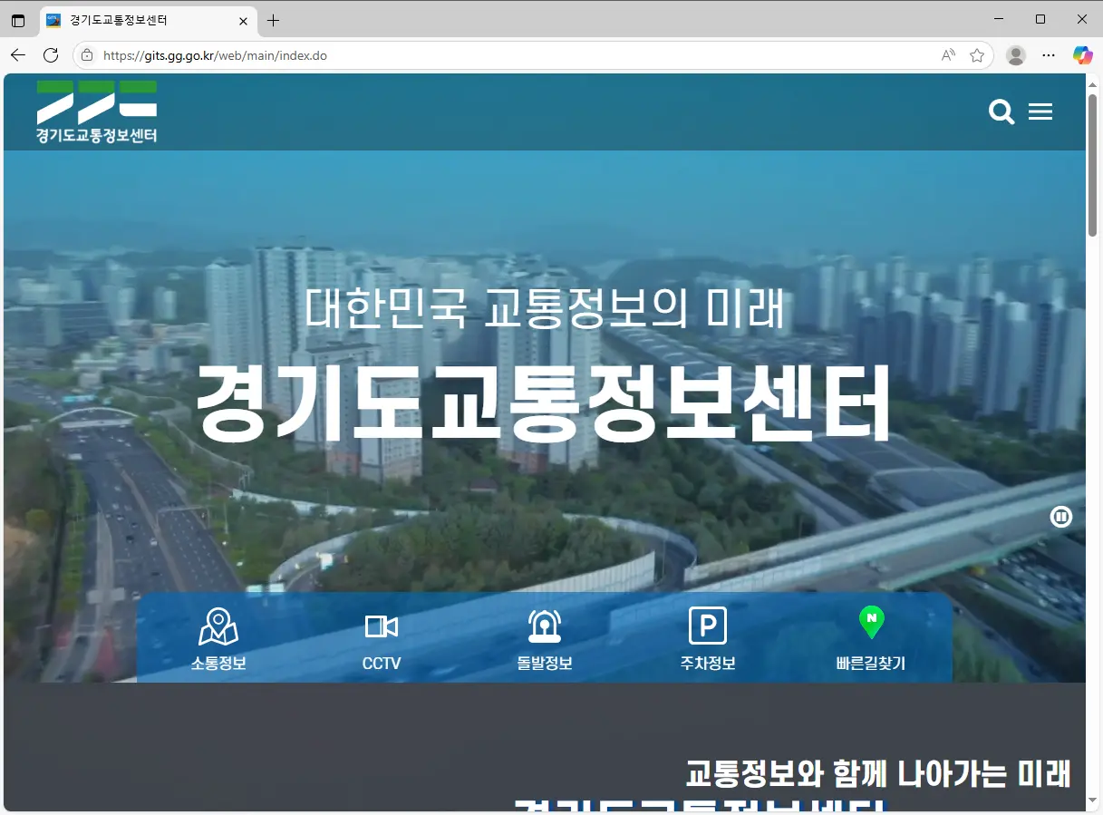Image resolution: width=1103 pixels, height=815 pixels.
Task: Open 주차정보 parking icon
Action: pos(708,626)
